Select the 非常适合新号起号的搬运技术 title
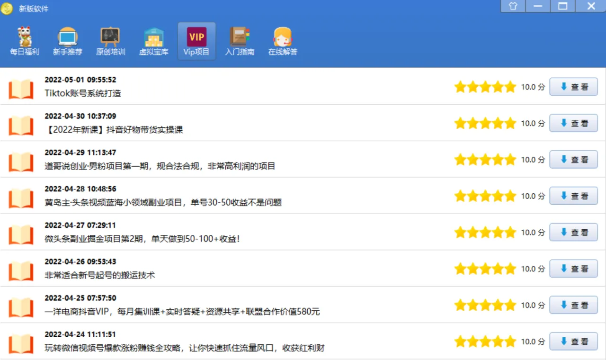Screen dimensions: 606x360 [100, 275]
